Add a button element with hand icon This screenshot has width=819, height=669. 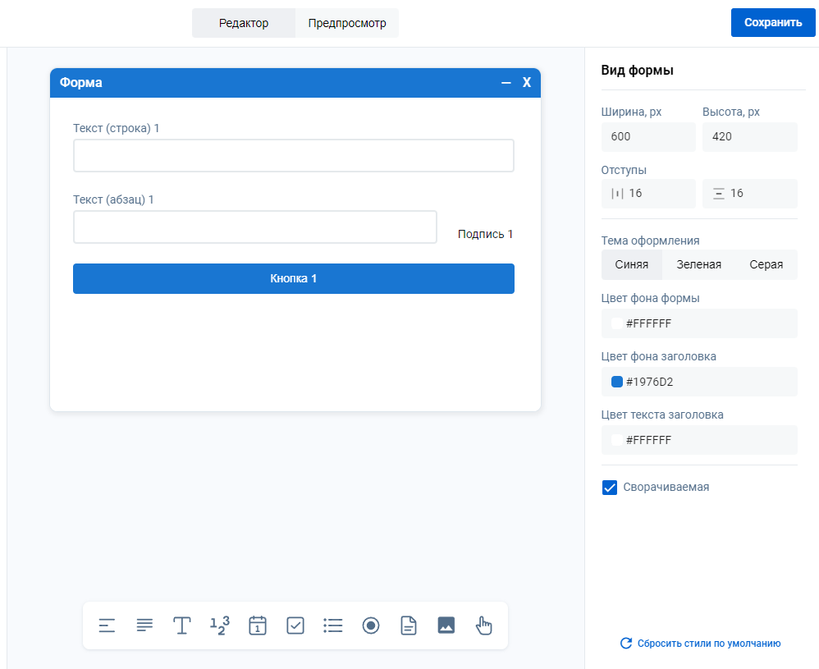click(x=484, y=625)
